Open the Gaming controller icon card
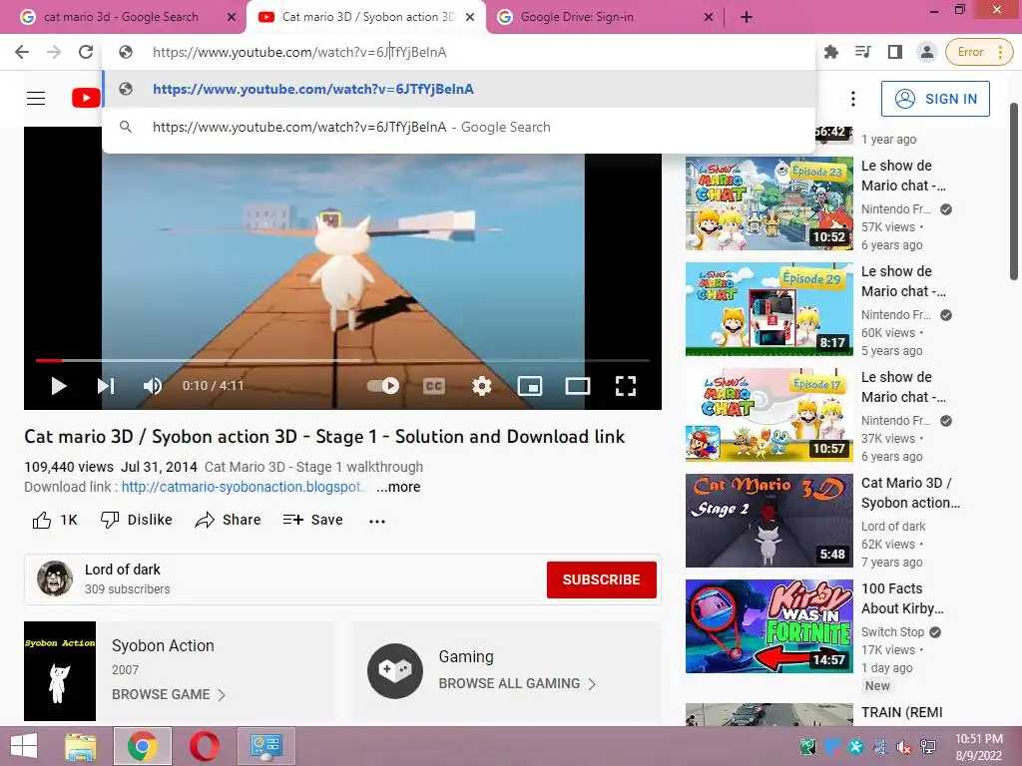This screenshot has height=766, width=1022. pos(395,670)
